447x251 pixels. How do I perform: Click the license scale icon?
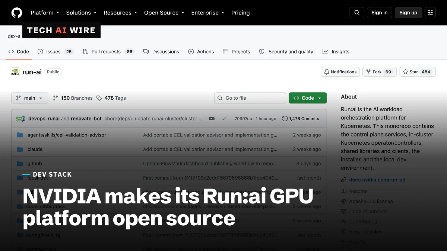[x=343, y=201]
